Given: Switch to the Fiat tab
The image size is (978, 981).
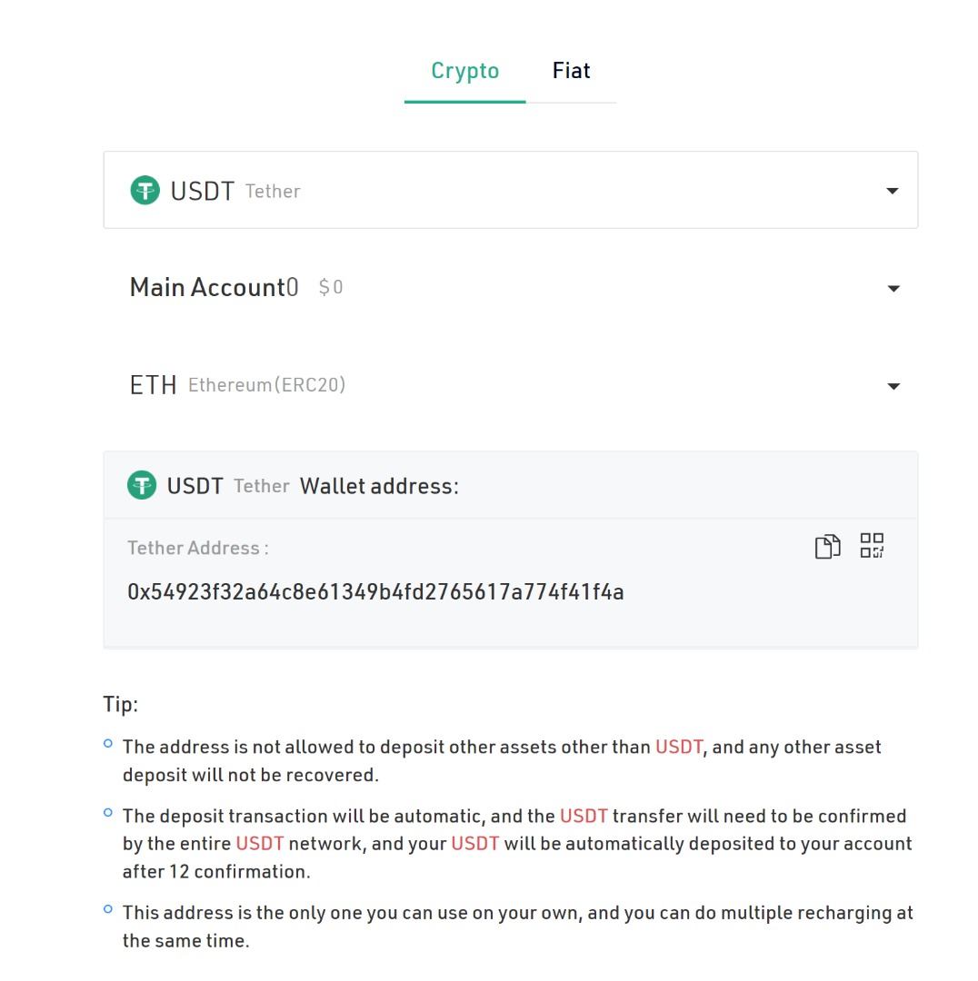Looking at the screenshot, I should pyautogui.click(x=571, y=71).
